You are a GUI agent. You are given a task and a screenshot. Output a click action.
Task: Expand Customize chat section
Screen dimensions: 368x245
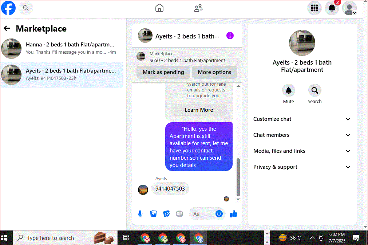(302, 119)
